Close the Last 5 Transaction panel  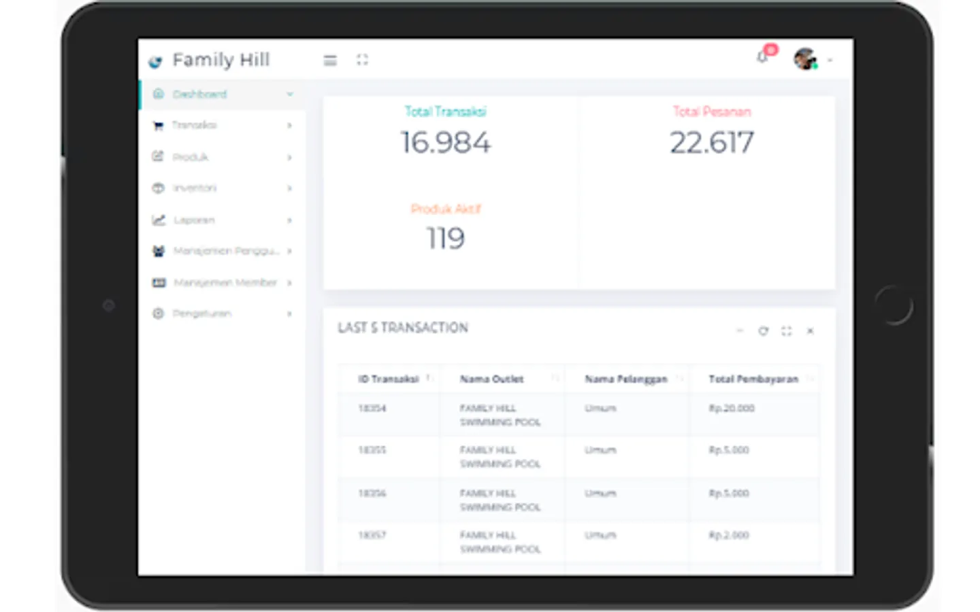811,330
